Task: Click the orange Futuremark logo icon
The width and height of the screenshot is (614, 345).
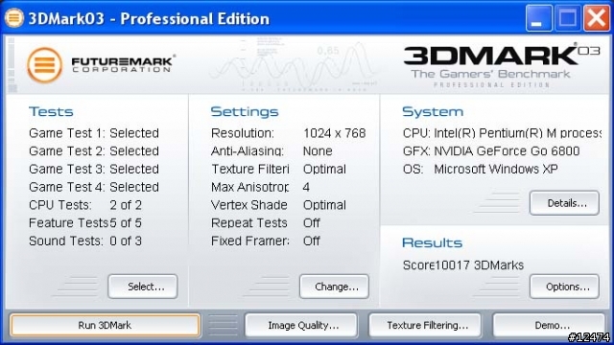Action: pyautogui.click(x=45, y=65)
